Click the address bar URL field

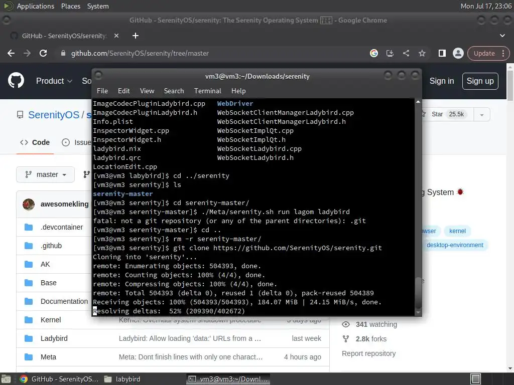[x=210, y=53]
